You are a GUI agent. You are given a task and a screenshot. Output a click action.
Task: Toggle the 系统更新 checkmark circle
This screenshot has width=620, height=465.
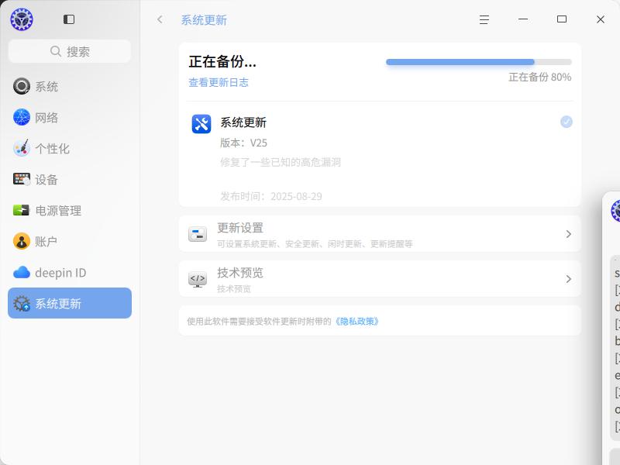point(567,122)
